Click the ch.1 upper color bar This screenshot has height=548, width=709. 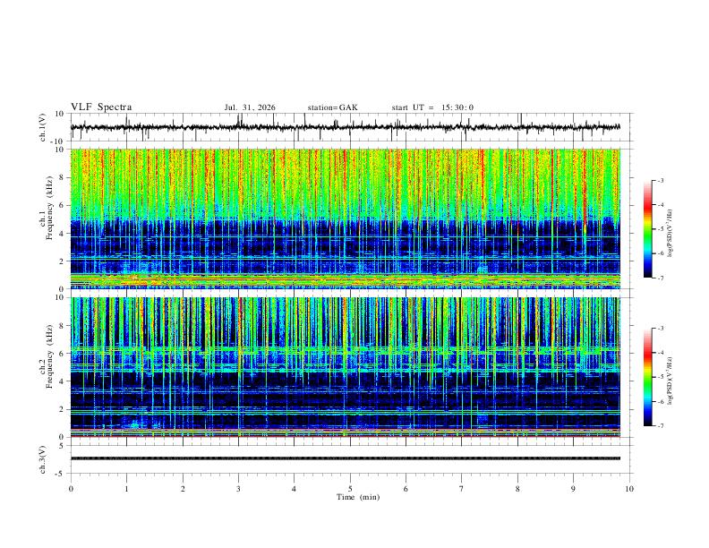coord(648,229)
